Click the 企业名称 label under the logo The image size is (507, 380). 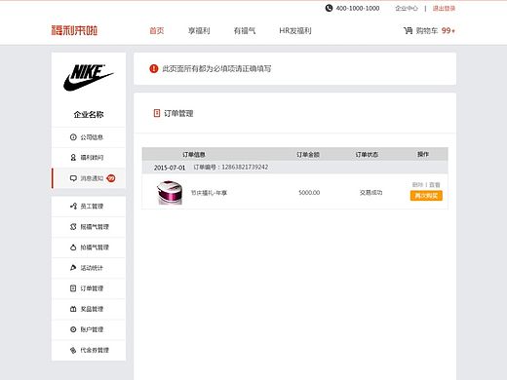click(89, 114)
